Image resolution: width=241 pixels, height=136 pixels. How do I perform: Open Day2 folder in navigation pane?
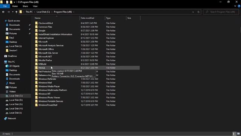coord(12,38)
